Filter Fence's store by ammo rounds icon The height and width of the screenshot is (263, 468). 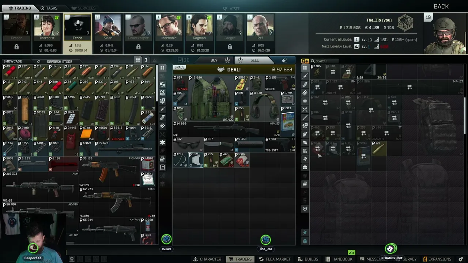[162, 126]
